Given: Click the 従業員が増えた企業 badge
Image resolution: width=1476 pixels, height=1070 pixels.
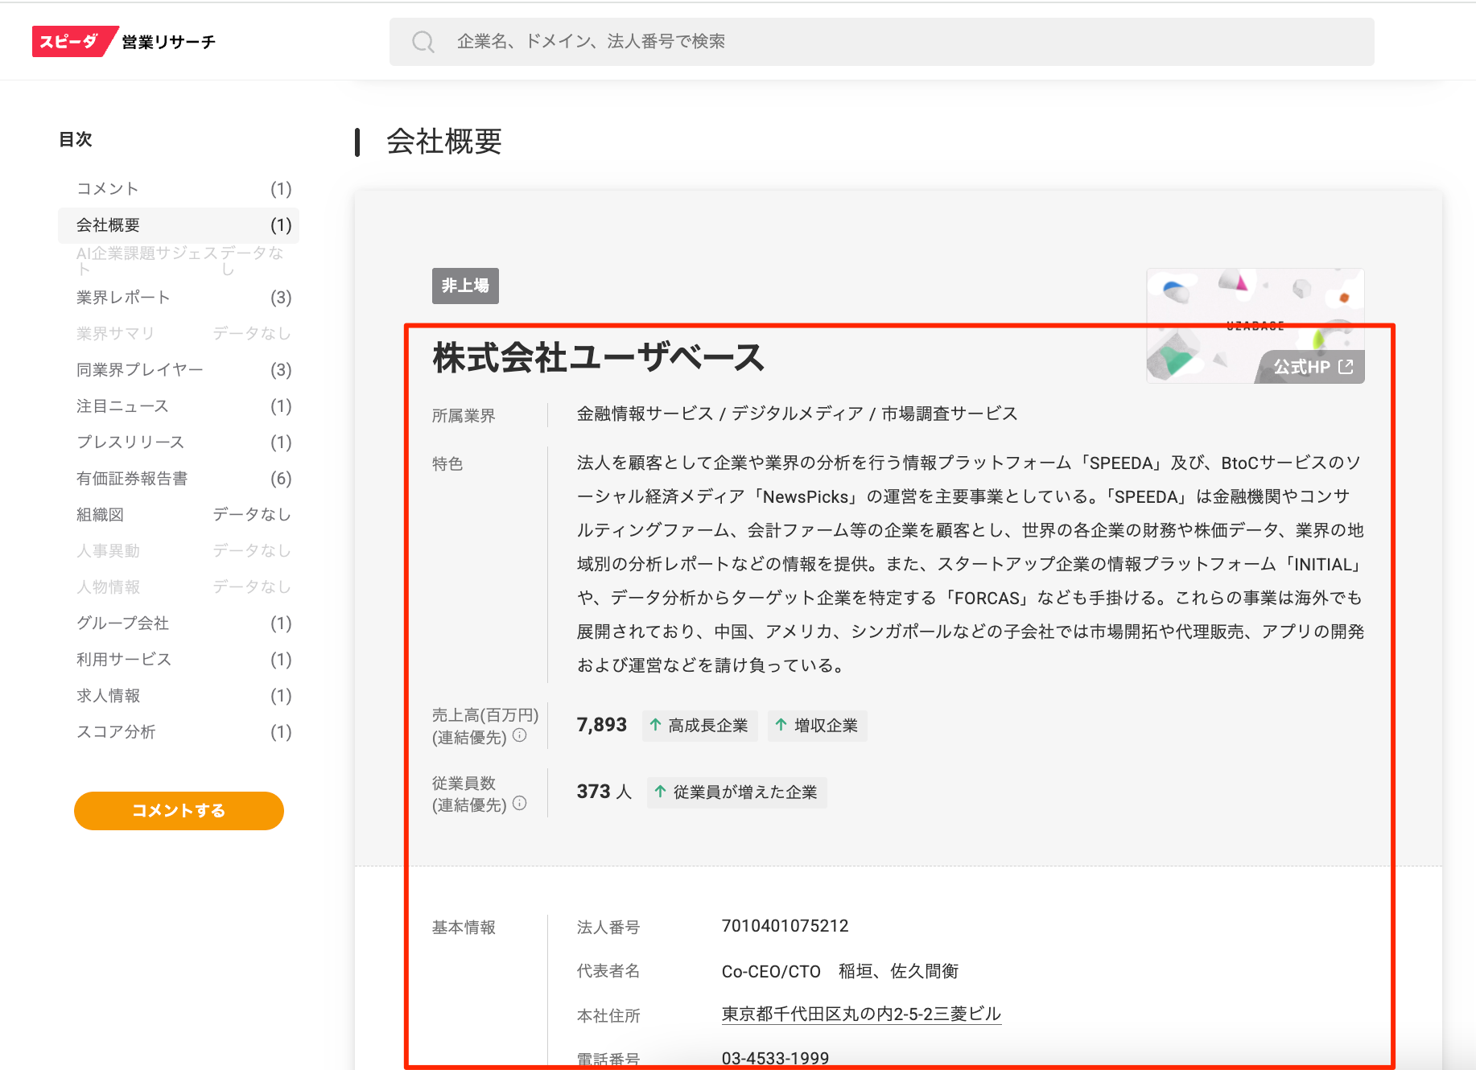Looking at the screenshot, I should [x=736, y=792].
